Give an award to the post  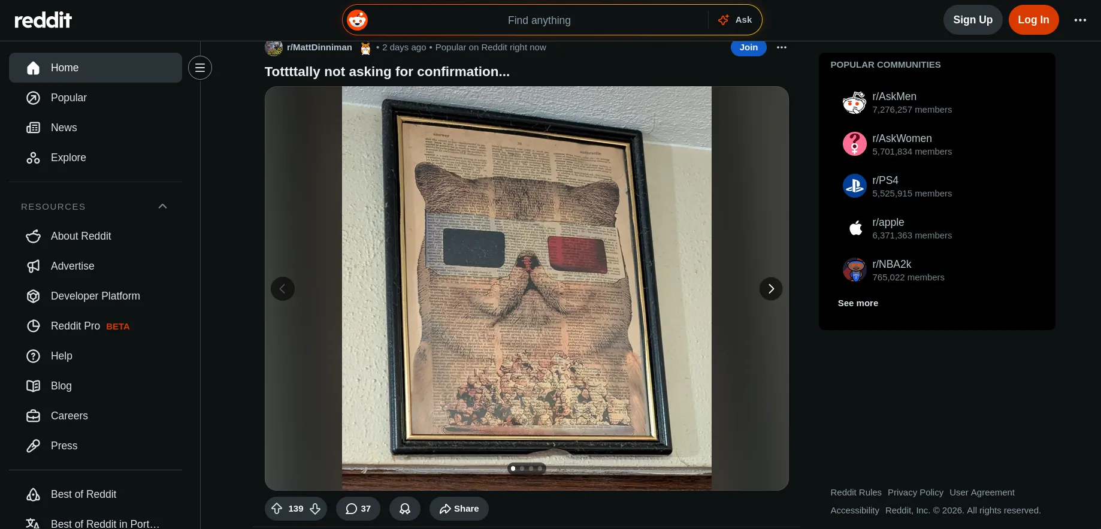tap(405, 509)
